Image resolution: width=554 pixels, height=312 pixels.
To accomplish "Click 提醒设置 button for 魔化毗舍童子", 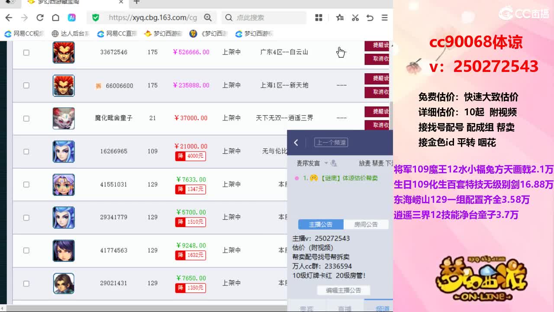I will pyautogui.click(x=377, y=112).
